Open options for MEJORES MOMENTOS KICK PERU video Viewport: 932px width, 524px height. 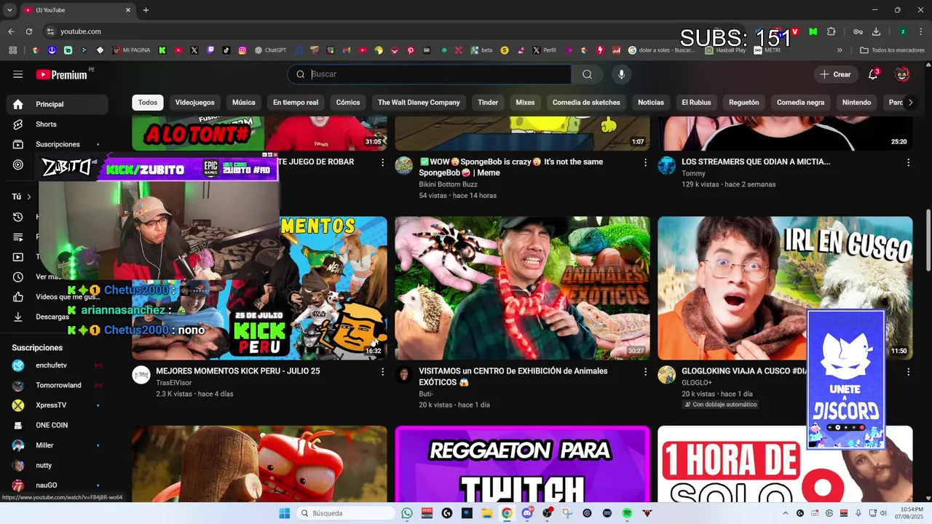tap(383, 372)
